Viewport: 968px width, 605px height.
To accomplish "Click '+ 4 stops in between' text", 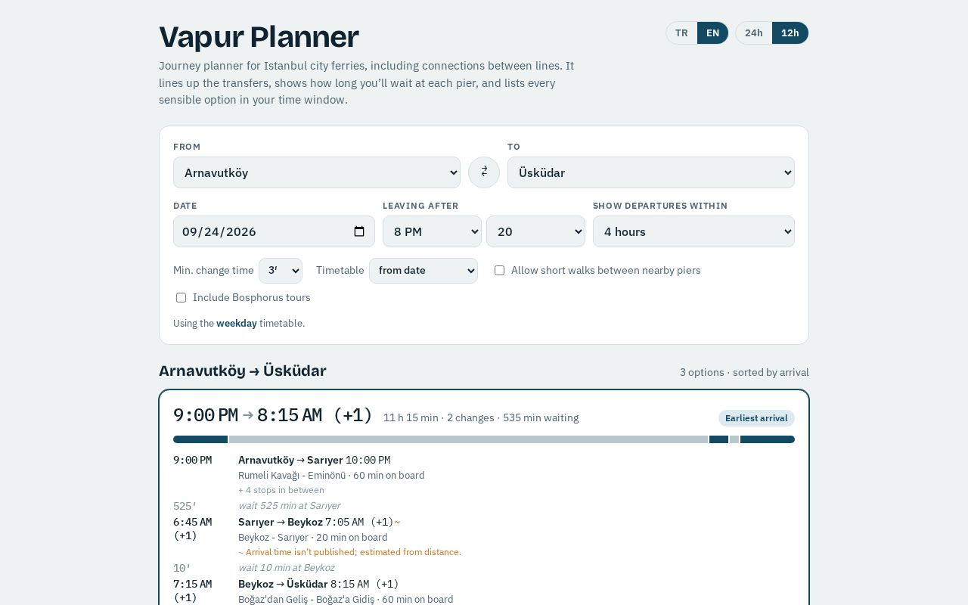I will (281, 490).
